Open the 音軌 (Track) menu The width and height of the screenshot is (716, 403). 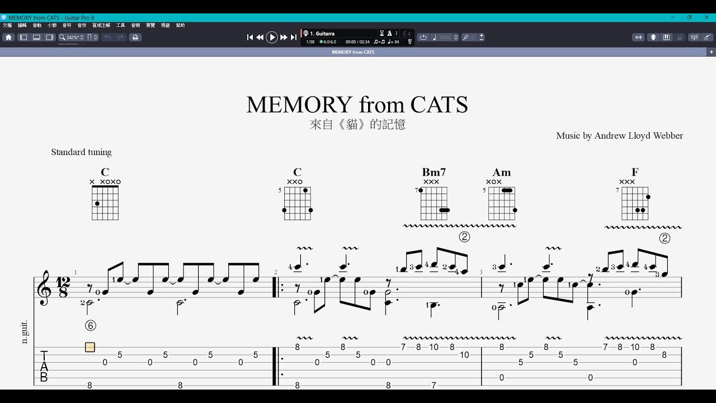pos(37,25)
